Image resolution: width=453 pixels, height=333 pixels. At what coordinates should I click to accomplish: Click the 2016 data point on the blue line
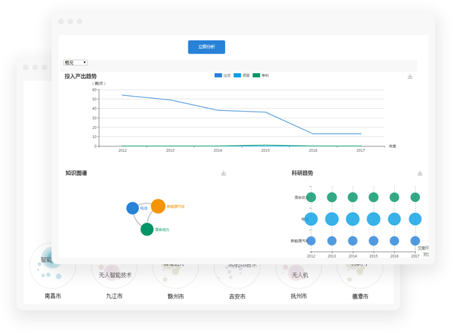coord(313,134)
